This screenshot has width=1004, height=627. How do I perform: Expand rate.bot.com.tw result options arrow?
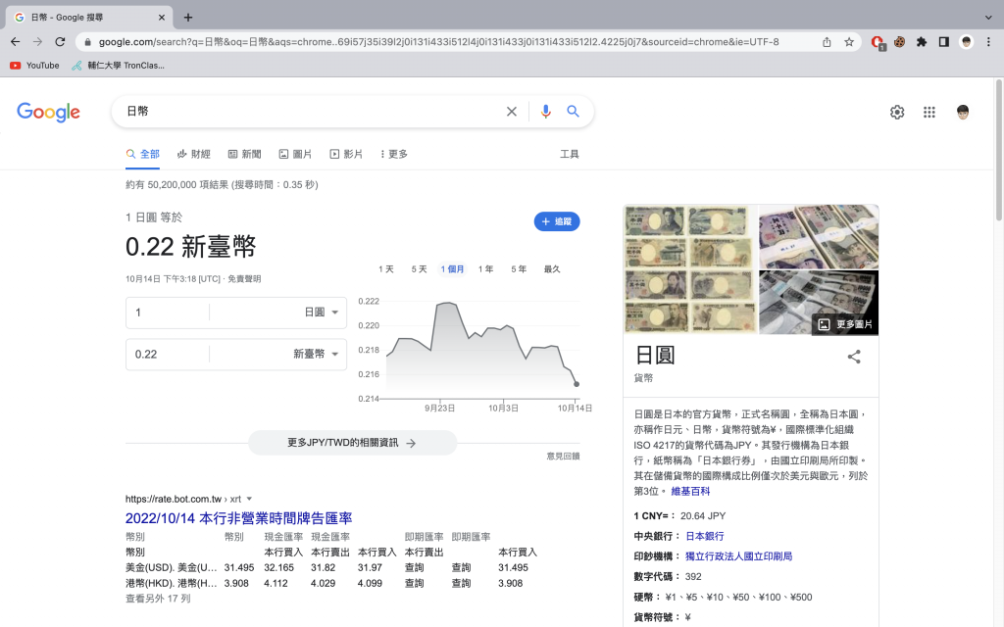249,499
